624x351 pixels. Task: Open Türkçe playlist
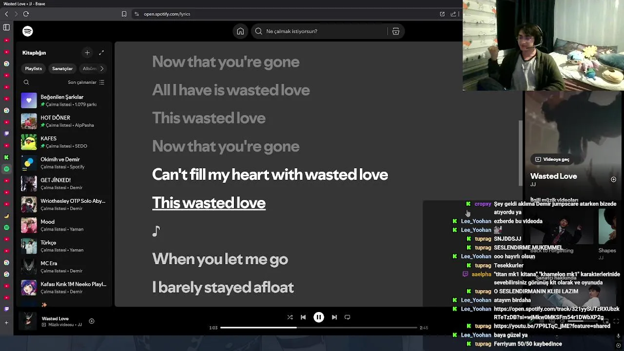click(x=63, y=246)
